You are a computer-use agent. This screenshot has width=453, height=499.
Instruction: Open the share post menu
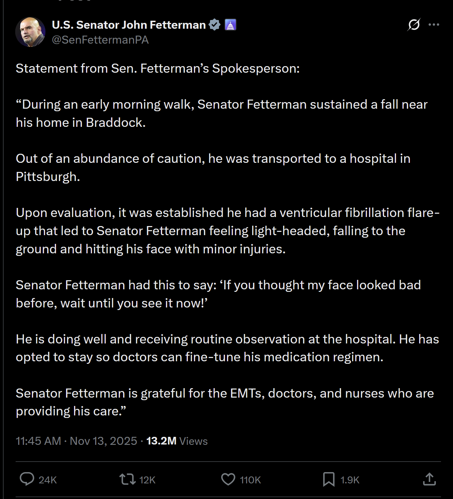tap(429, 479)
